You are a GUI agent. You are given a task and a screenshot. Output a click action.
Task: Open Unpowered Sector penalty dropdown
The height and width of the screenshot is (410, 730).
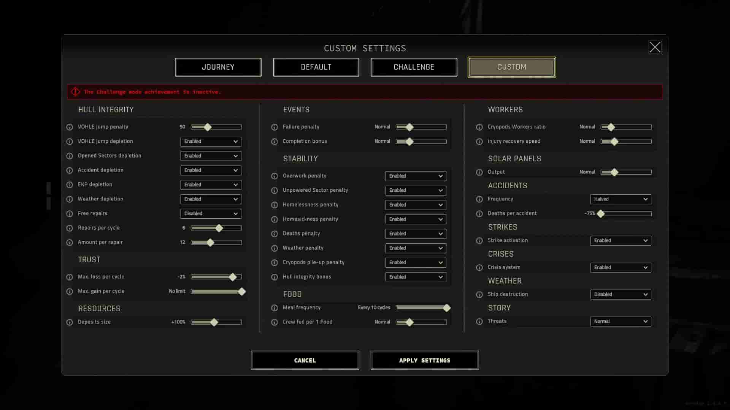click(x=416, y=191)
